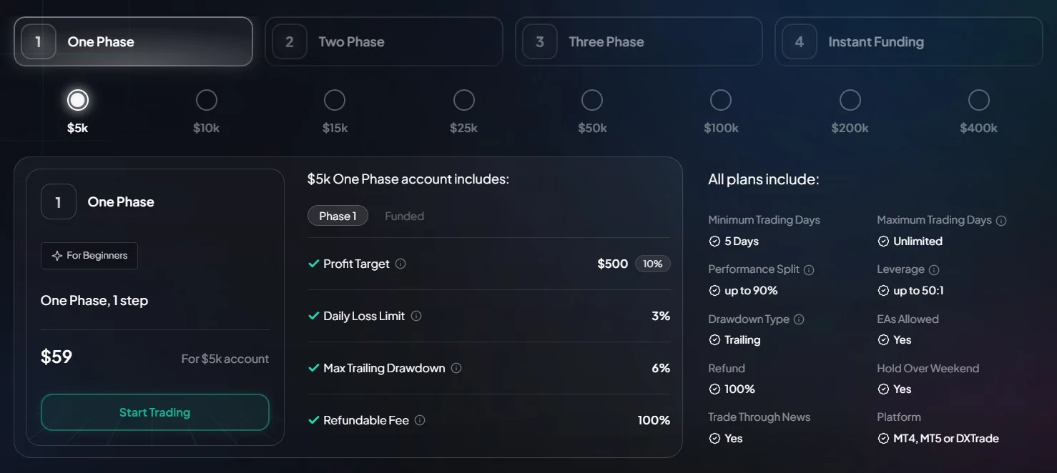1057x473 pixels.
Task: Click info icon beside Daily Loss Limit
Action: (416, 316)
